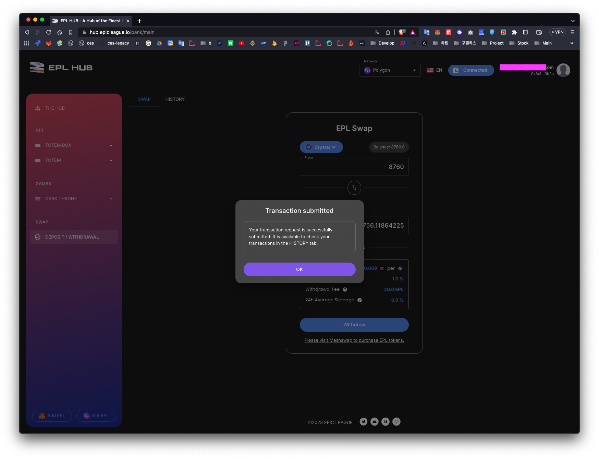Image resolution: width=599 pixels, height=459 pixels.
Task: Click the Balance: 8760.0 chip
Action: (x=389, y=147)
